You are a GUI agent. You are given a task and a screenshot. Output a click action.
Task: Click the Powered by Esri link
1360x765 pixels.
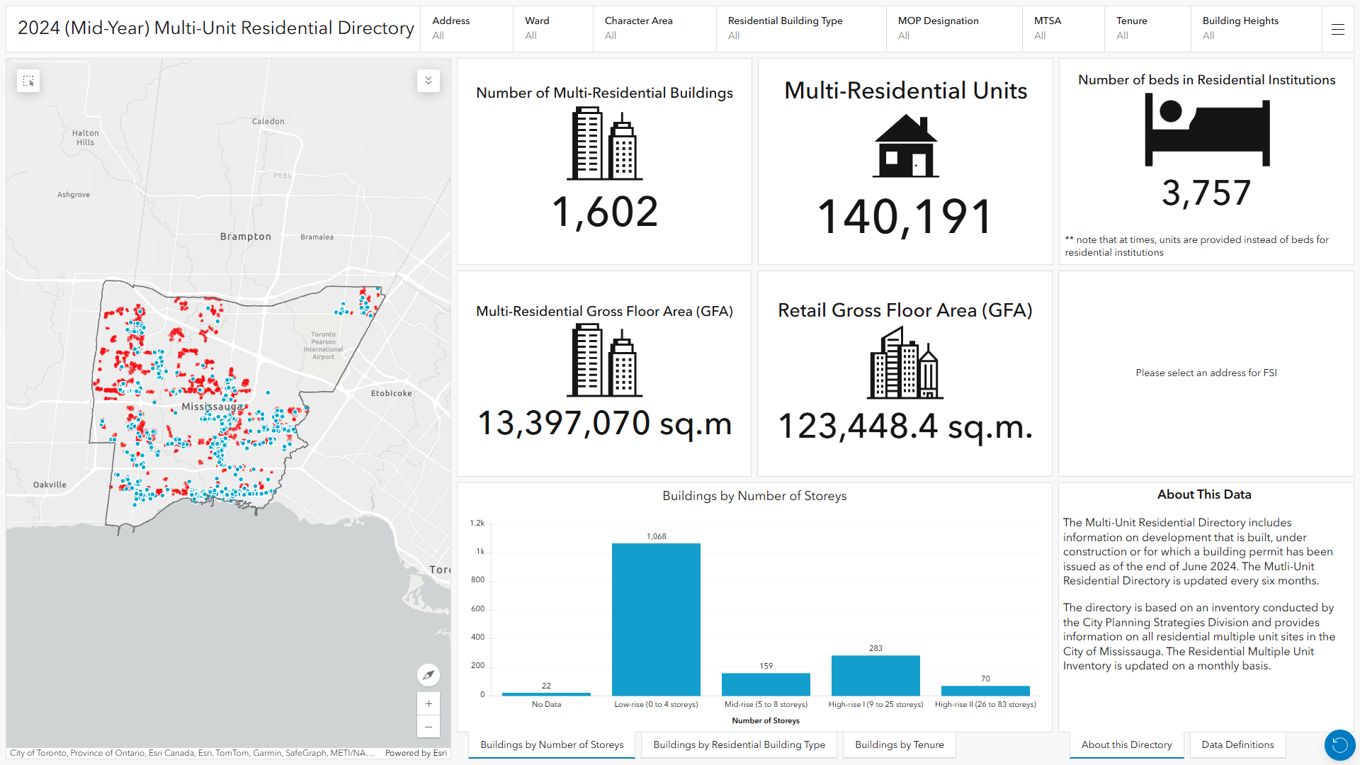coord(416,753)
